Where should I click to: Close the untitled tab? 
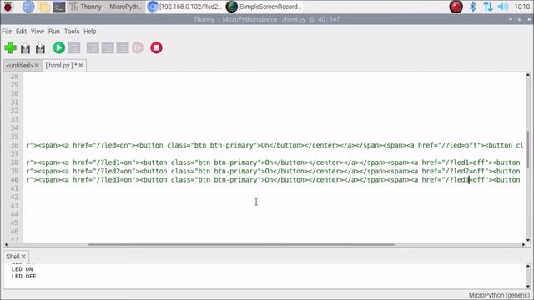[x=37, y=65]
